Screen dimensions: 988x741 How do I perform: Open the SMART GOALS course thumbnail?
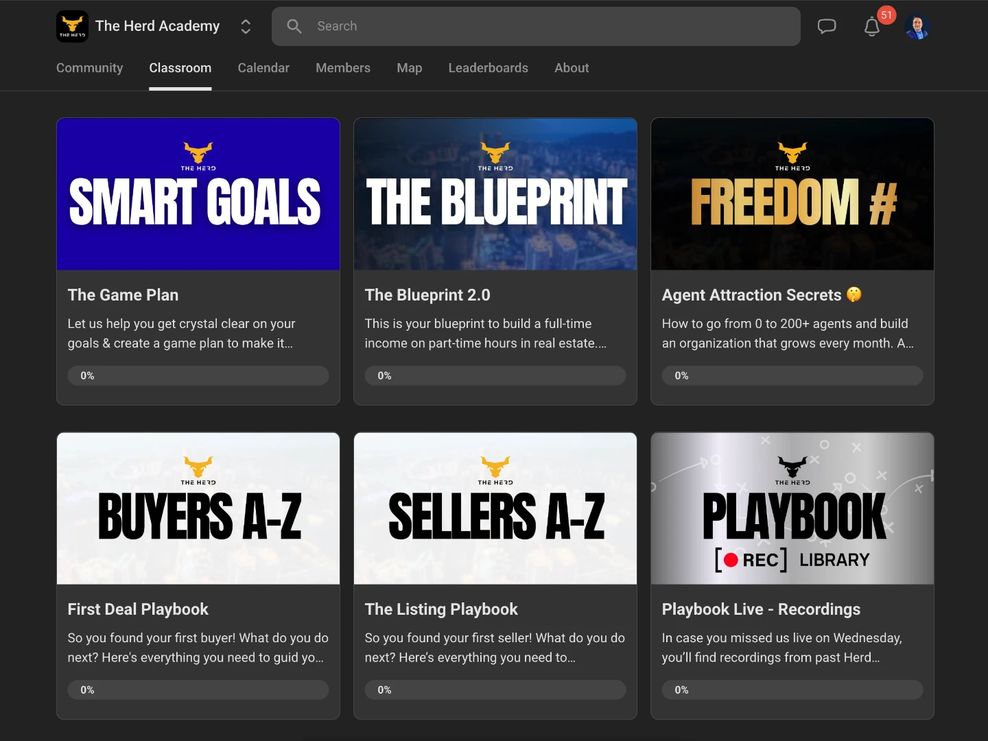click(x=198, y=194)
